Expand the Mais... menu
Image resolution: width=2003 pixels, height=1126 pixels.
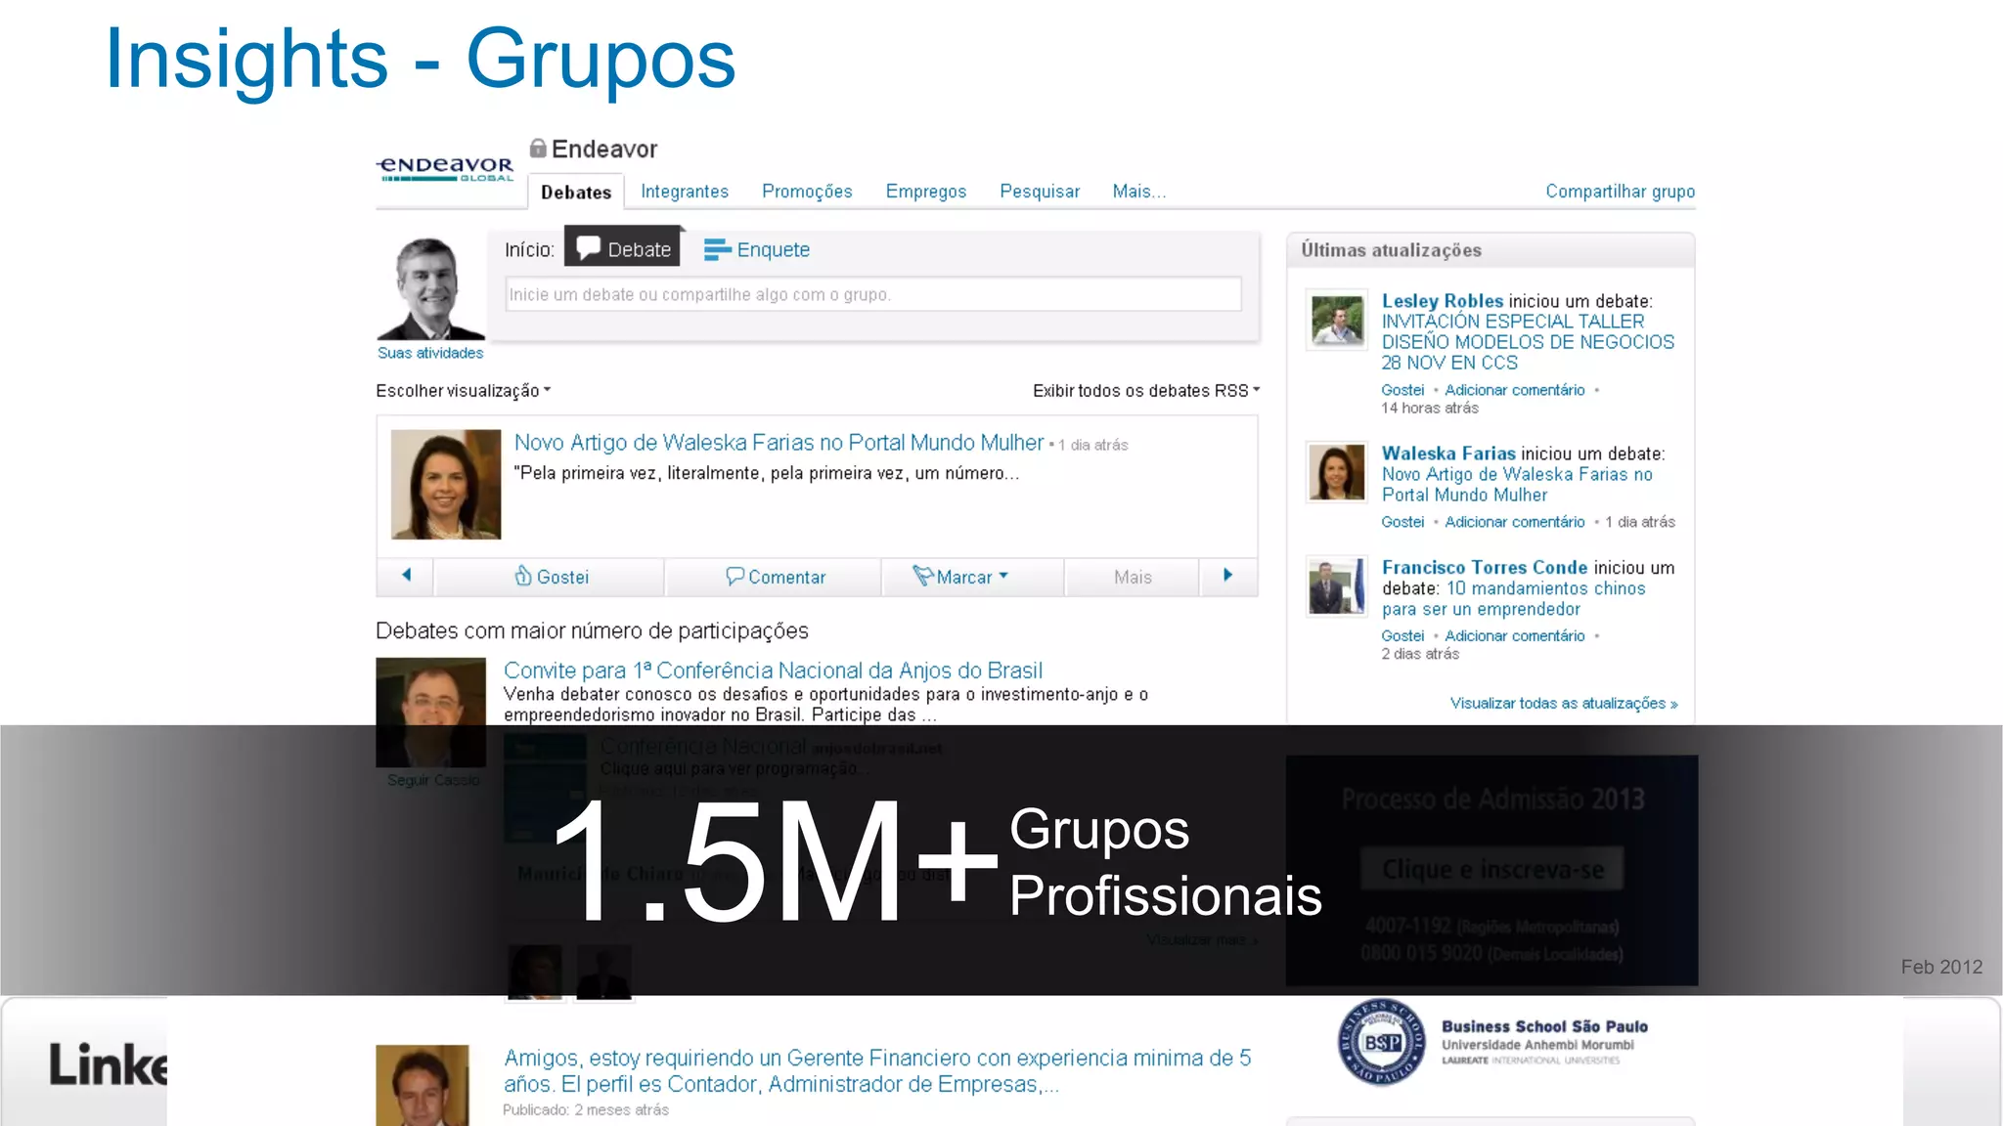tap(1139, 192)
